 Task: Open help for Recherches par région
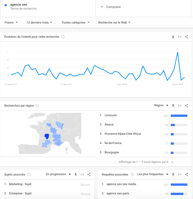(x=37, y=106)
